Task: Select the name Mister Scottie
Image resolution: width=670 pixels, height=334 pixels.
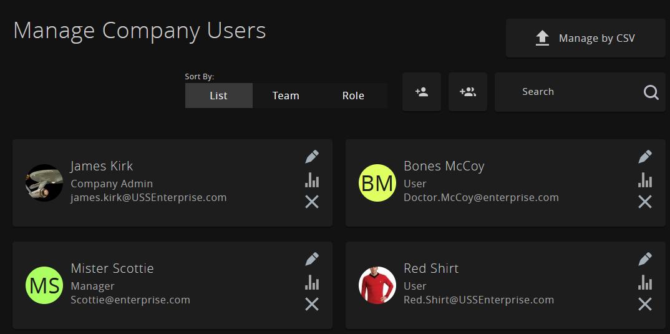Action: (x=112, y=268)
